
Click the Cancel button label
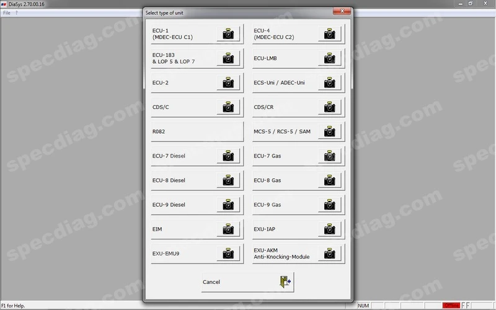point(211,282)
